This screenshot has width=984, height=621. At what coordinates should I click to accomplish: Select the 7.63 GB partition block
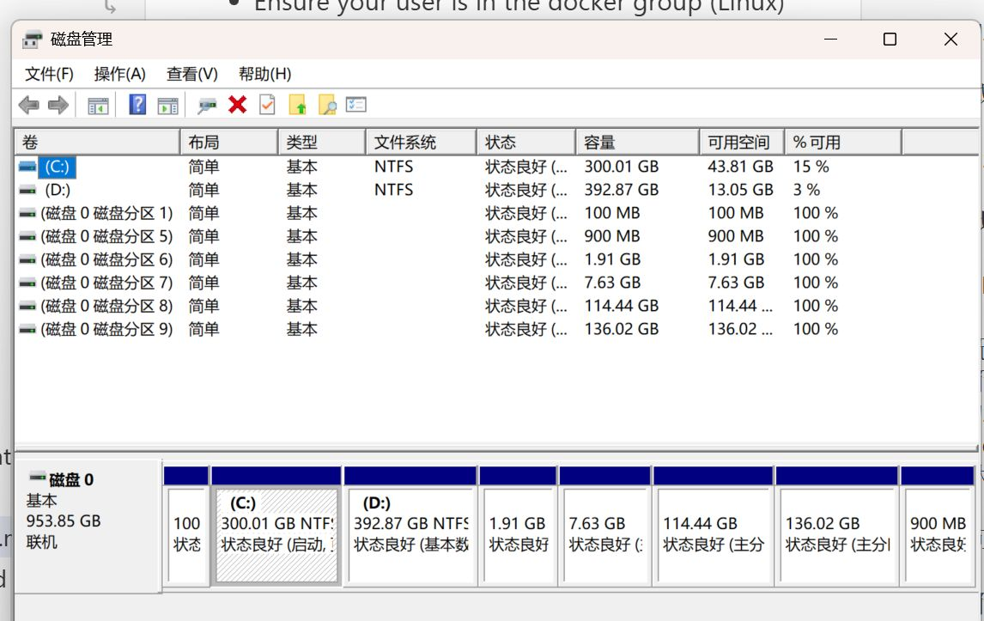(x=605, y=527)
